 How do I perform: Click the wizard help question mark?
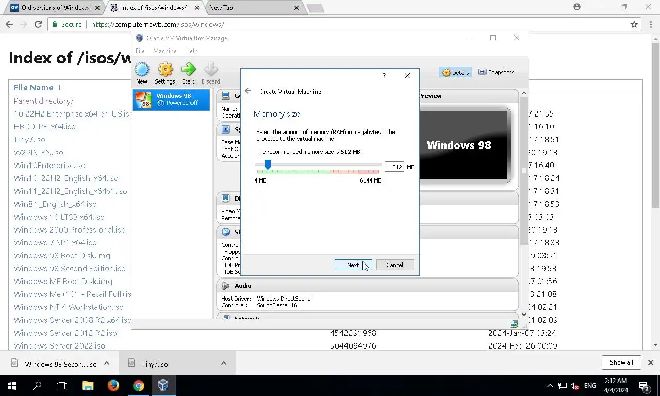[x=384, y=76]
